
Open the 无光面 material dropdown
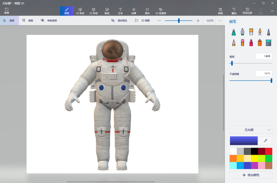251,130
